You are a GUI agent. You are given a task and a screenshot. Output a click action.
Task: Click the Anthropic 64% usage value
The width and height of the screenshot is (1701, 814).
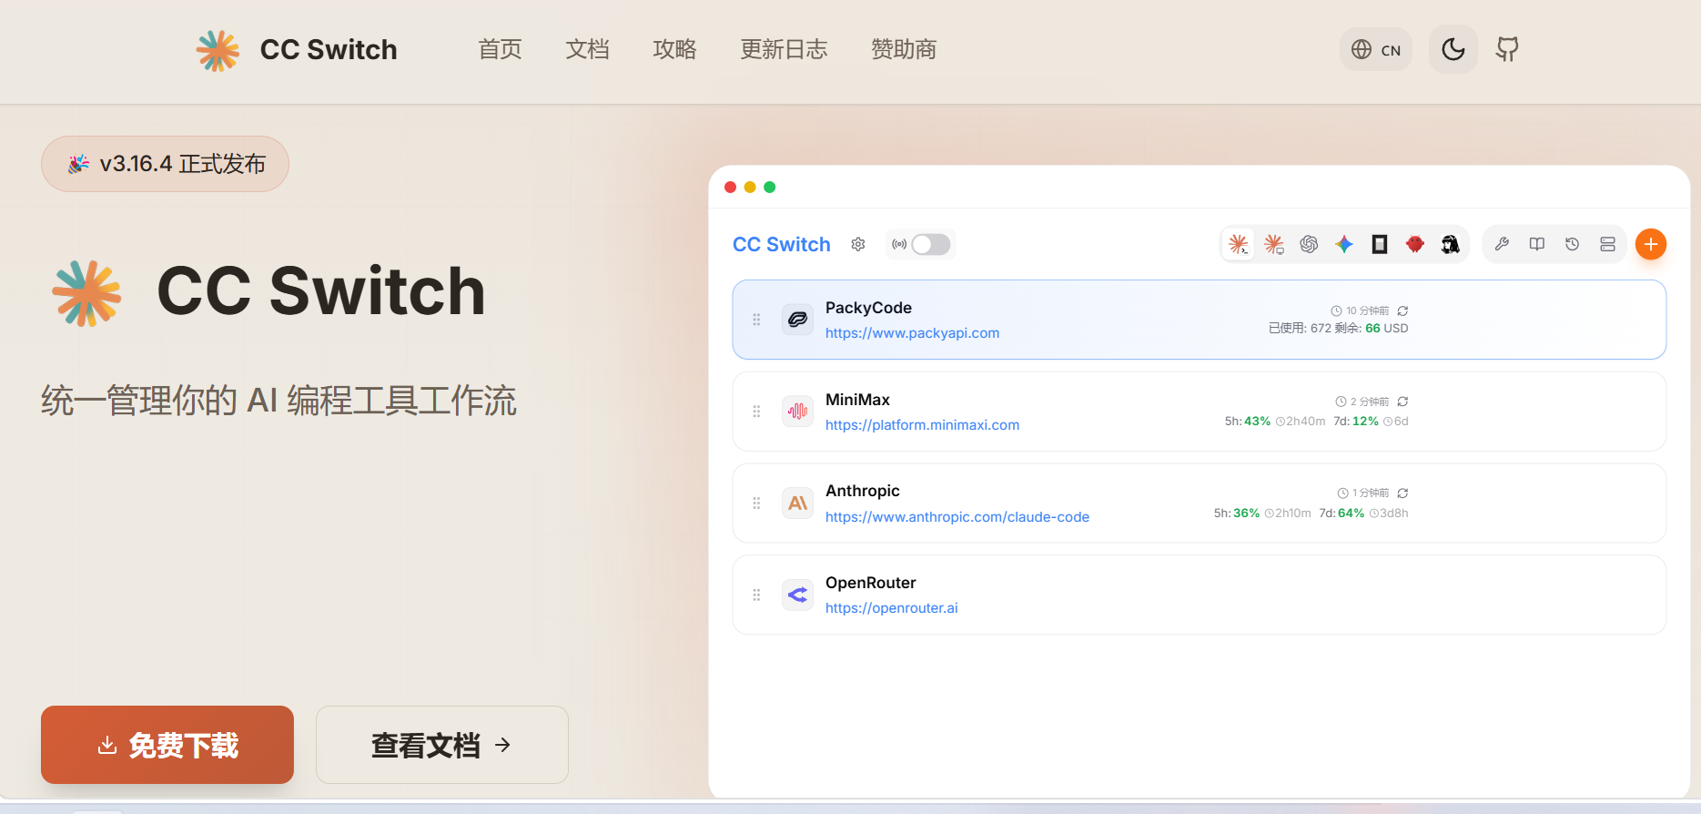coord(1351,514)
